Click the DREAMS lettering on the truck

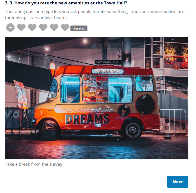click(x=87, y=119)
